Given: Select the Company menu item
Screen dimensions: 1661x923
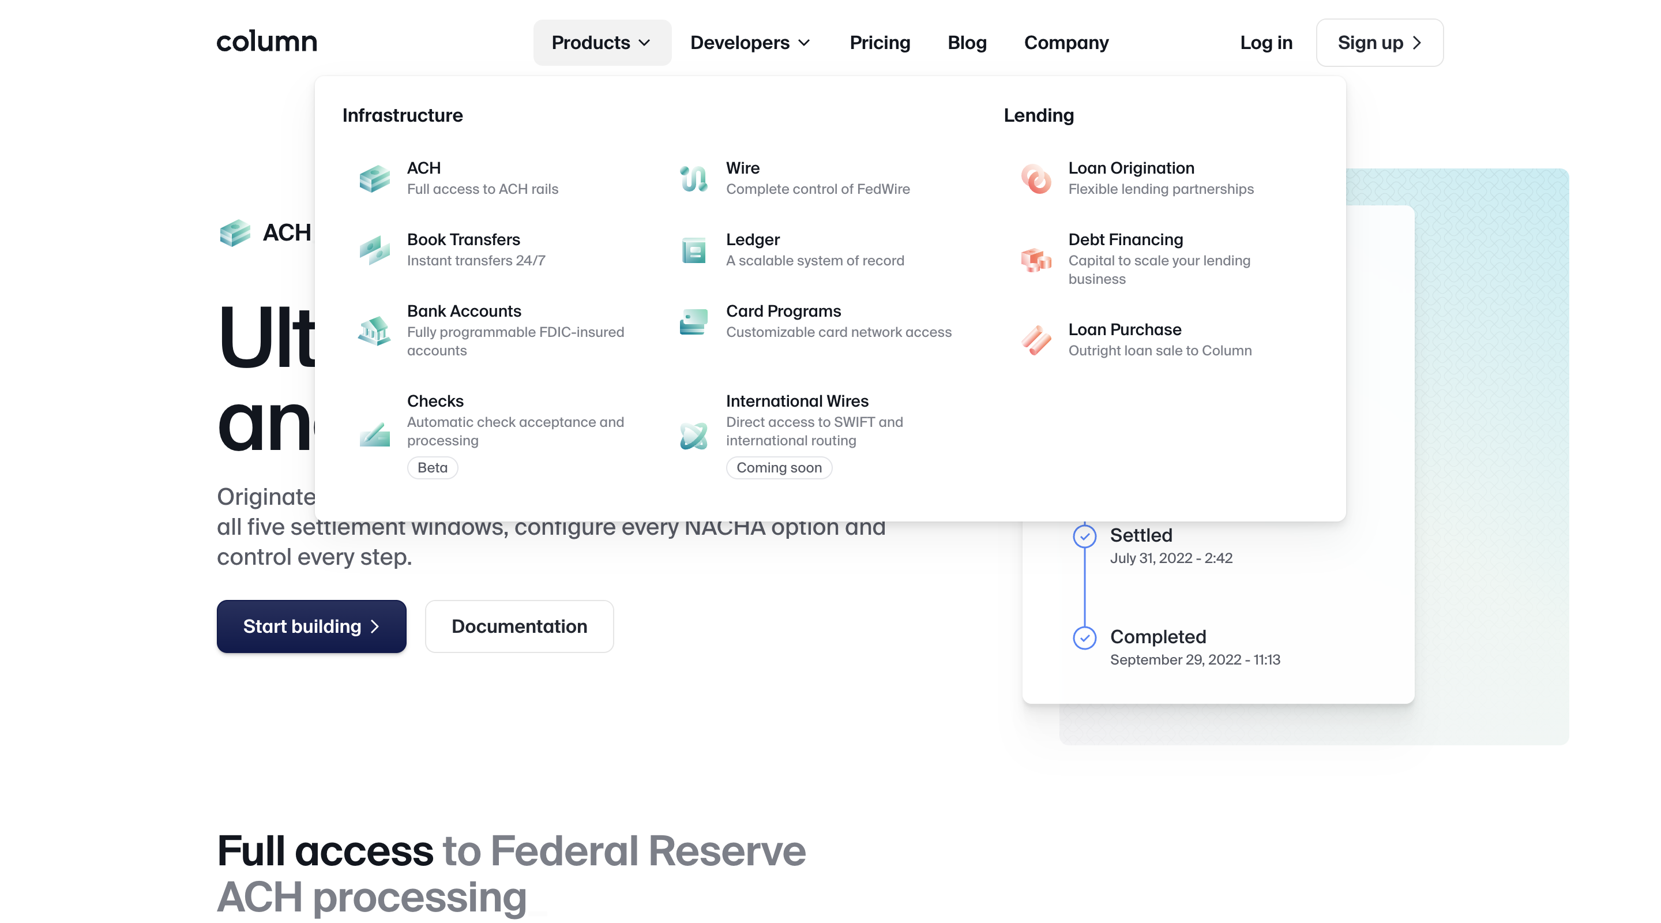Looking at the screenshot, I should pyautogui.click(x=1066, y=42).
